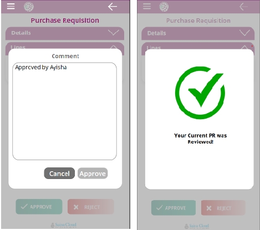Tap red REJECT button on left screen
This screenshot has width=260, height=230.
click(91, 207)
